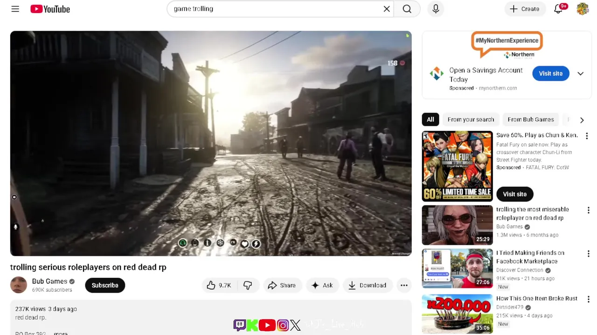Click the '237K views 3 days ago' text
This screenshot has height=335, width=597.
point(46,309)
